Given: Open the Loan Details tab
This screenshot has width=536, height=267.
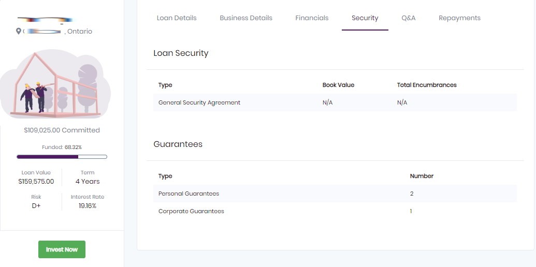Looking at the screenshot, I should tap(177, 18).
